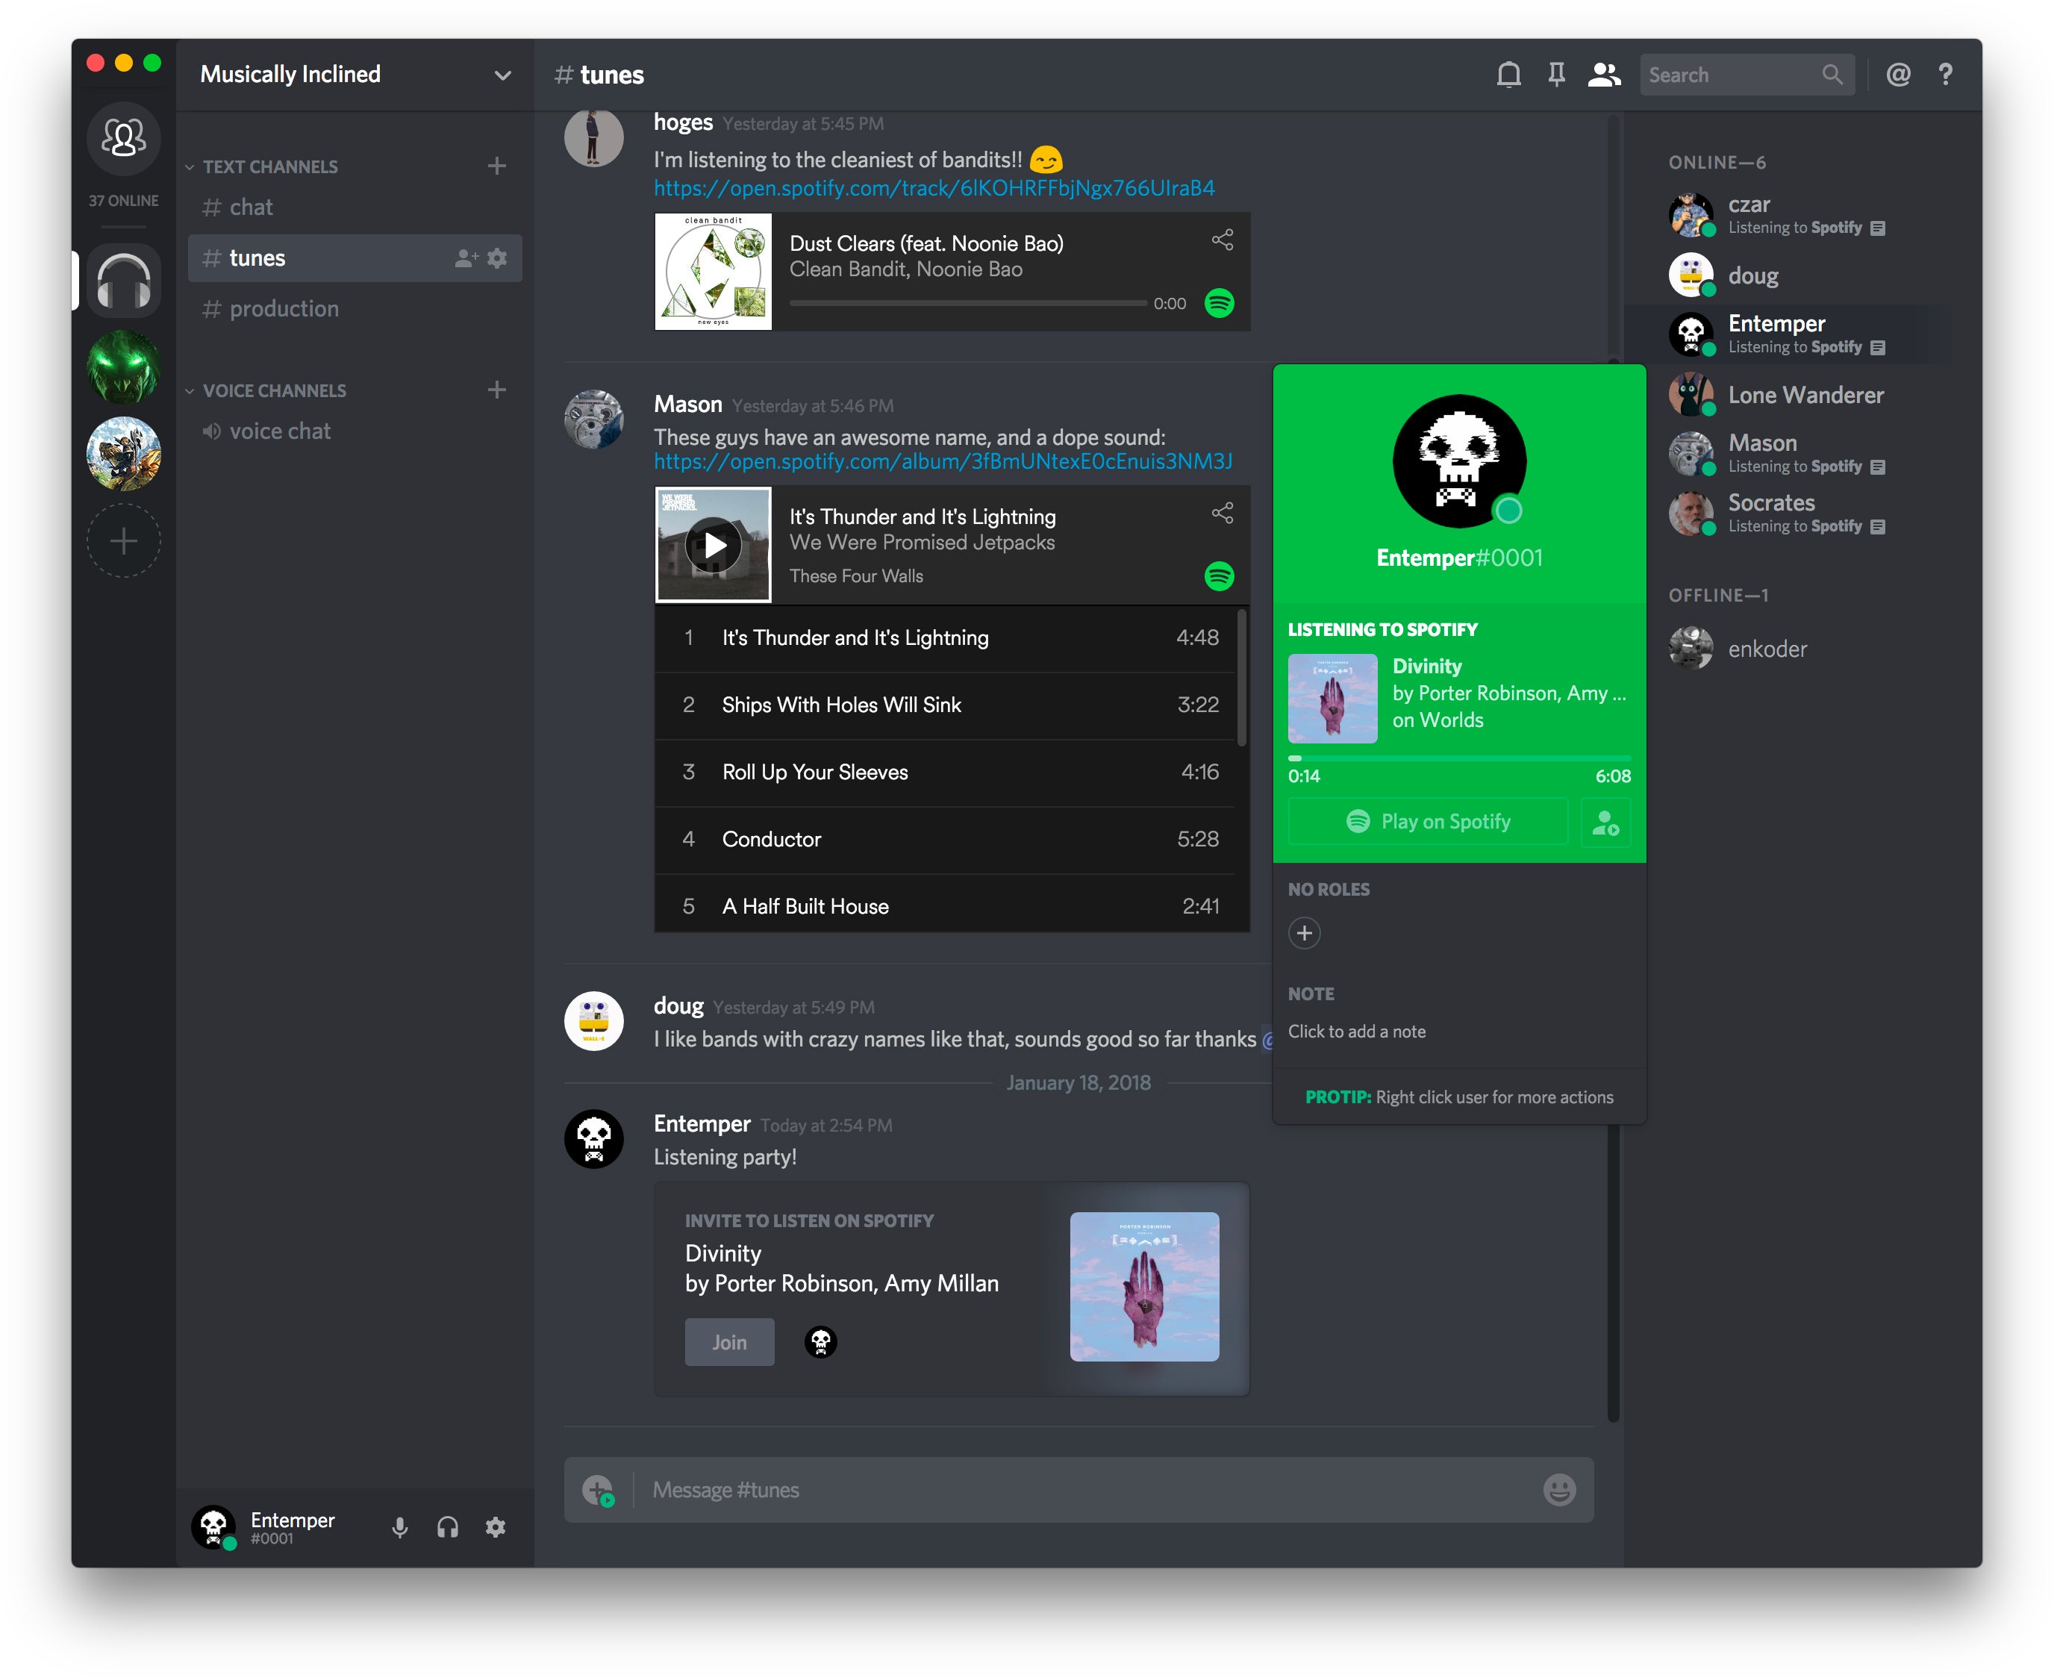Select the Conductor track in album list

pos(770,839)
